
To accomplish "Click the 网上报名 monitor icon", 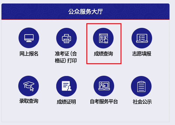I will [x=29, y=38].
